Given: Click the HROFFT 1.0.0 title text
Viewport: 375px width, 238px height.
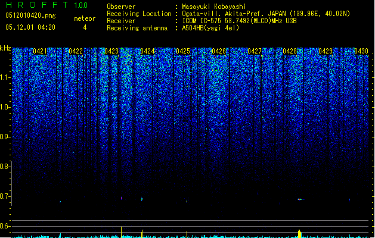Looking at the screenshot, I should click(47, 5).
